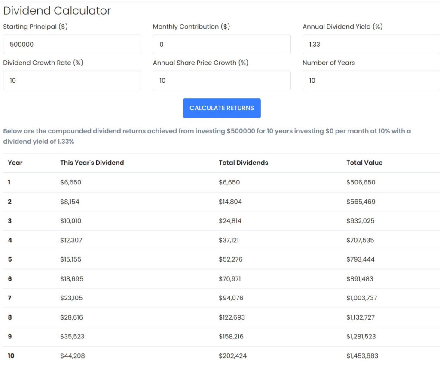Click the Dividend Growth Rate input field
The width and height of the screenshot is (440, 368).
click(72, 81)
